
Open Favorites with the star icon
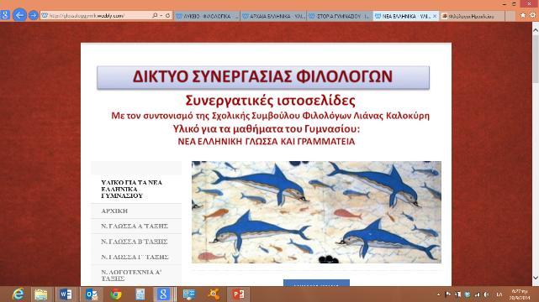(x=523, y=15)
